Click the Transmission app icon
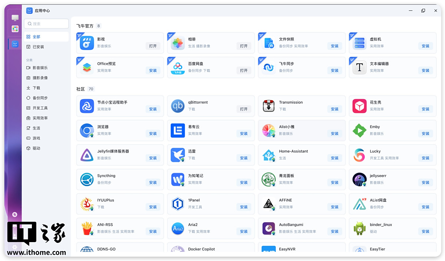Screen dimensions: 445x261 [268, 106]
